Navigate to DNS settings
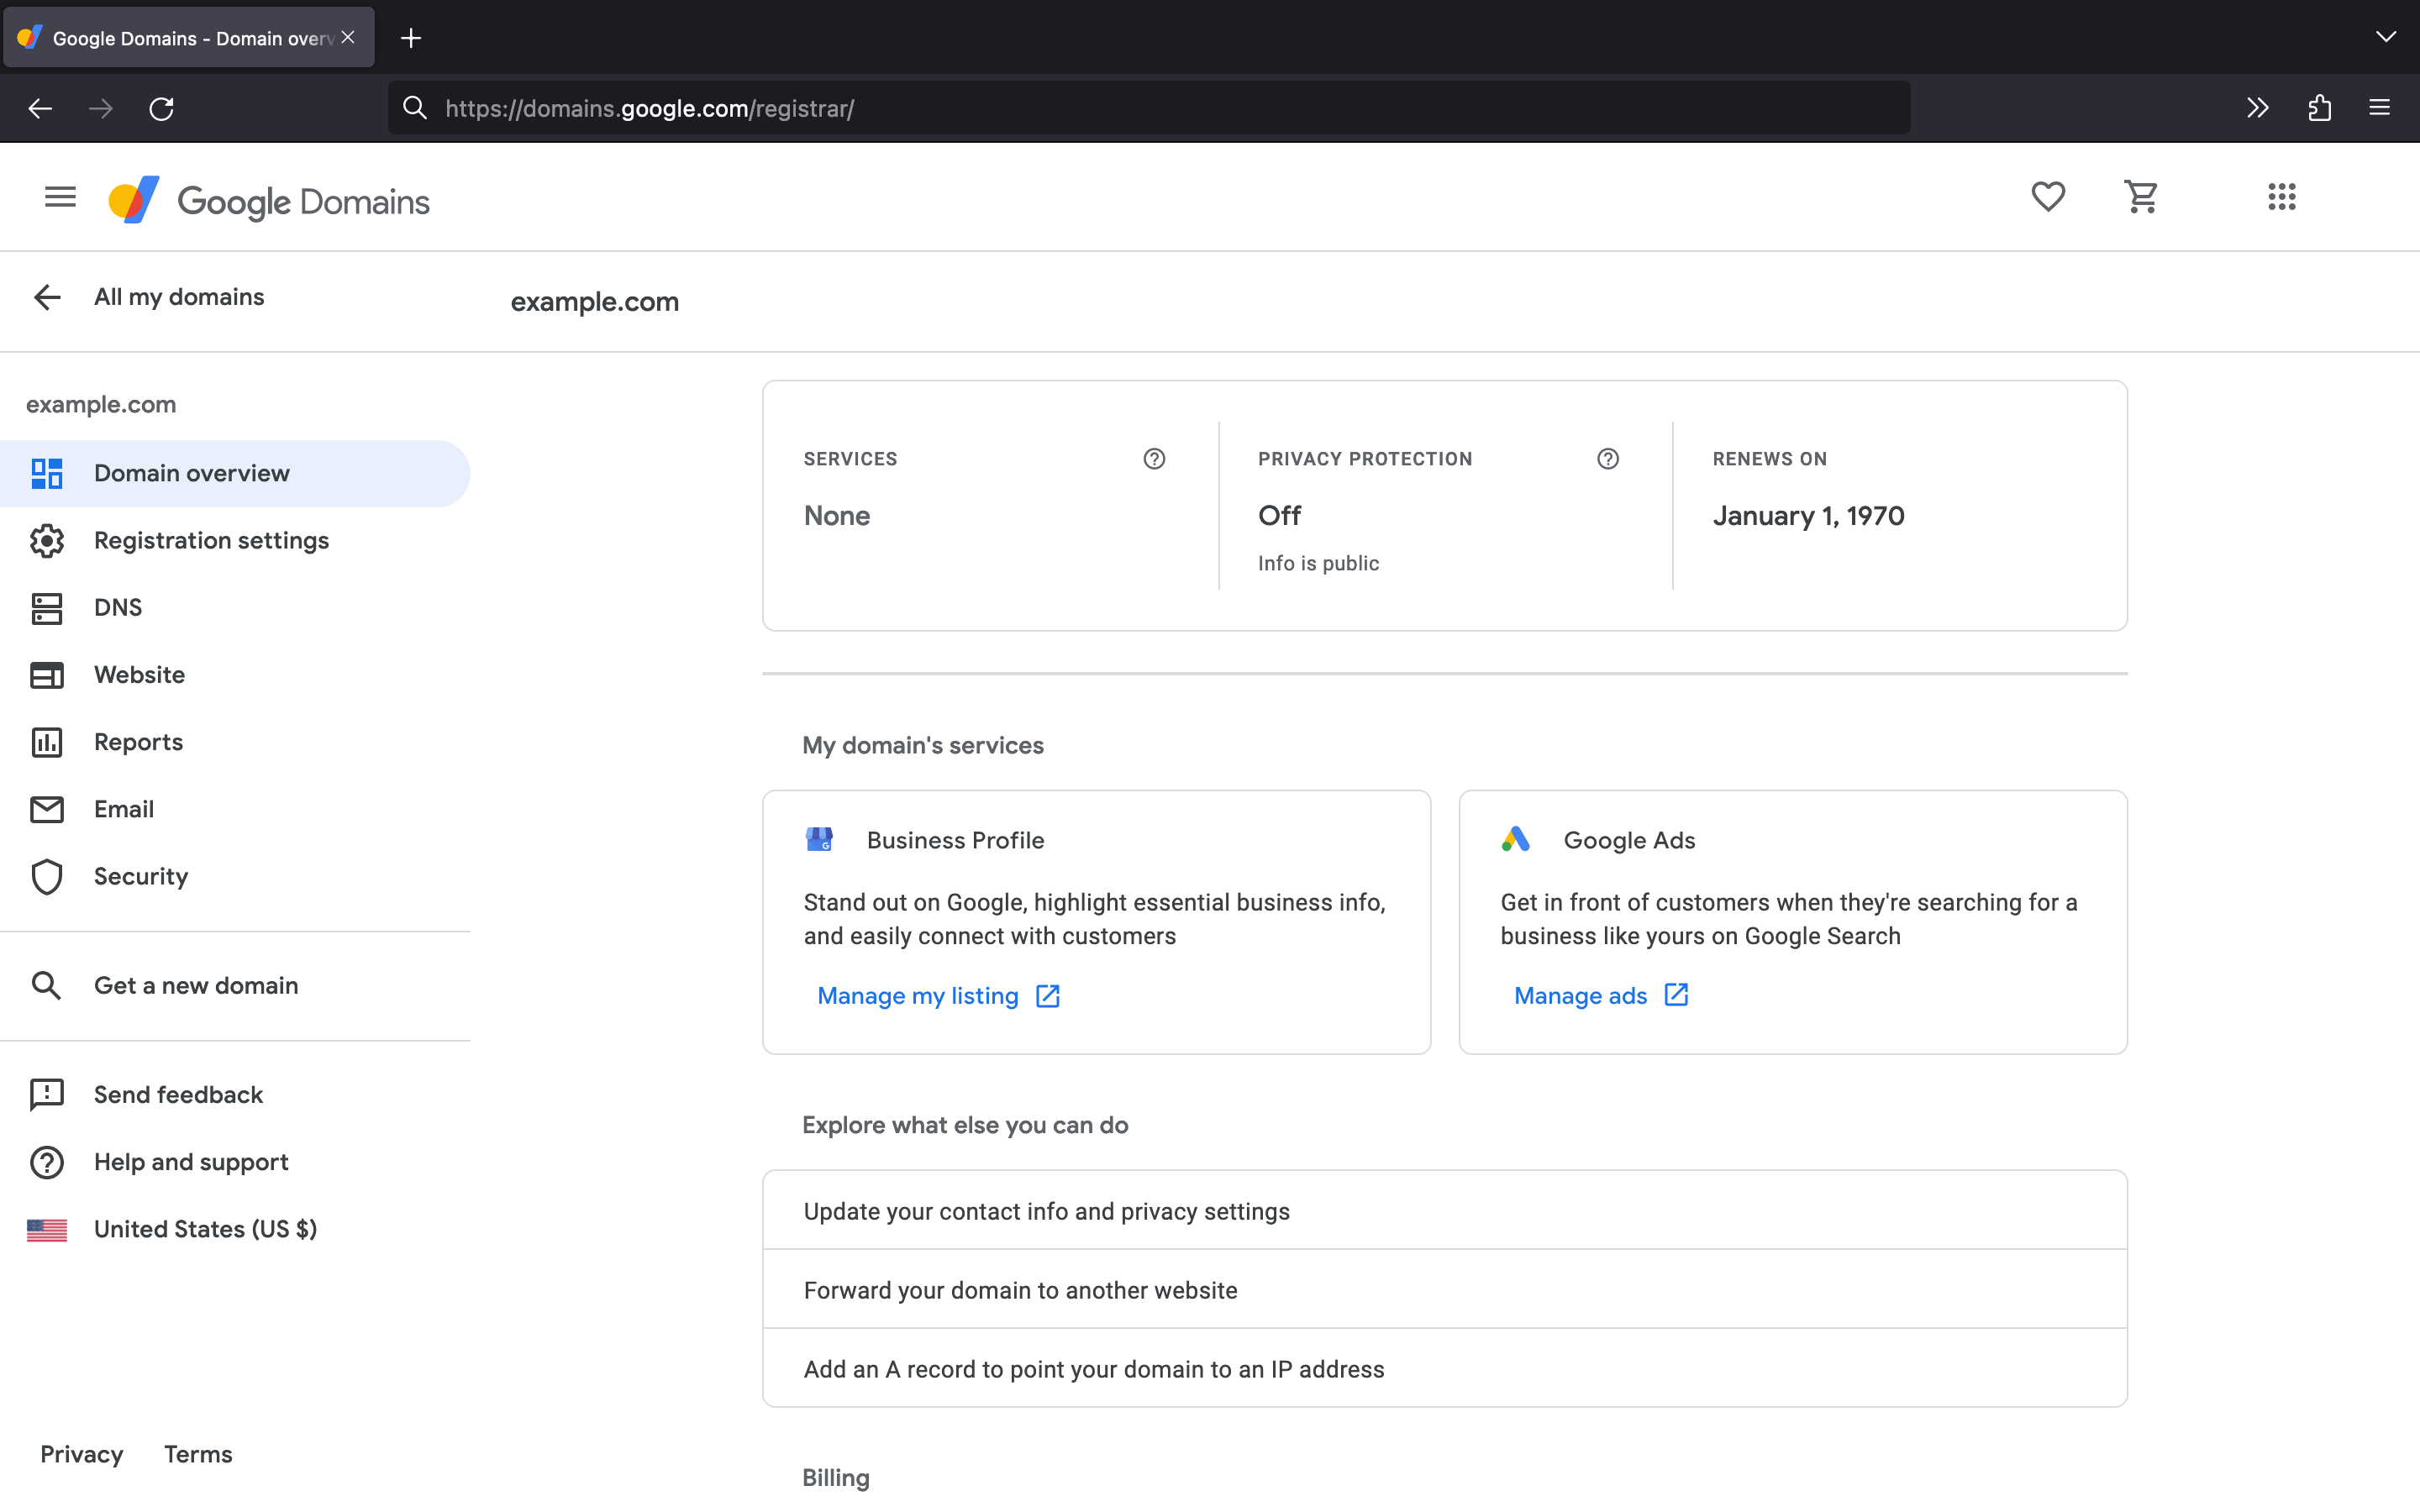The width and height of the screenshot is (2420, 1512). click(x=118, y=608)
